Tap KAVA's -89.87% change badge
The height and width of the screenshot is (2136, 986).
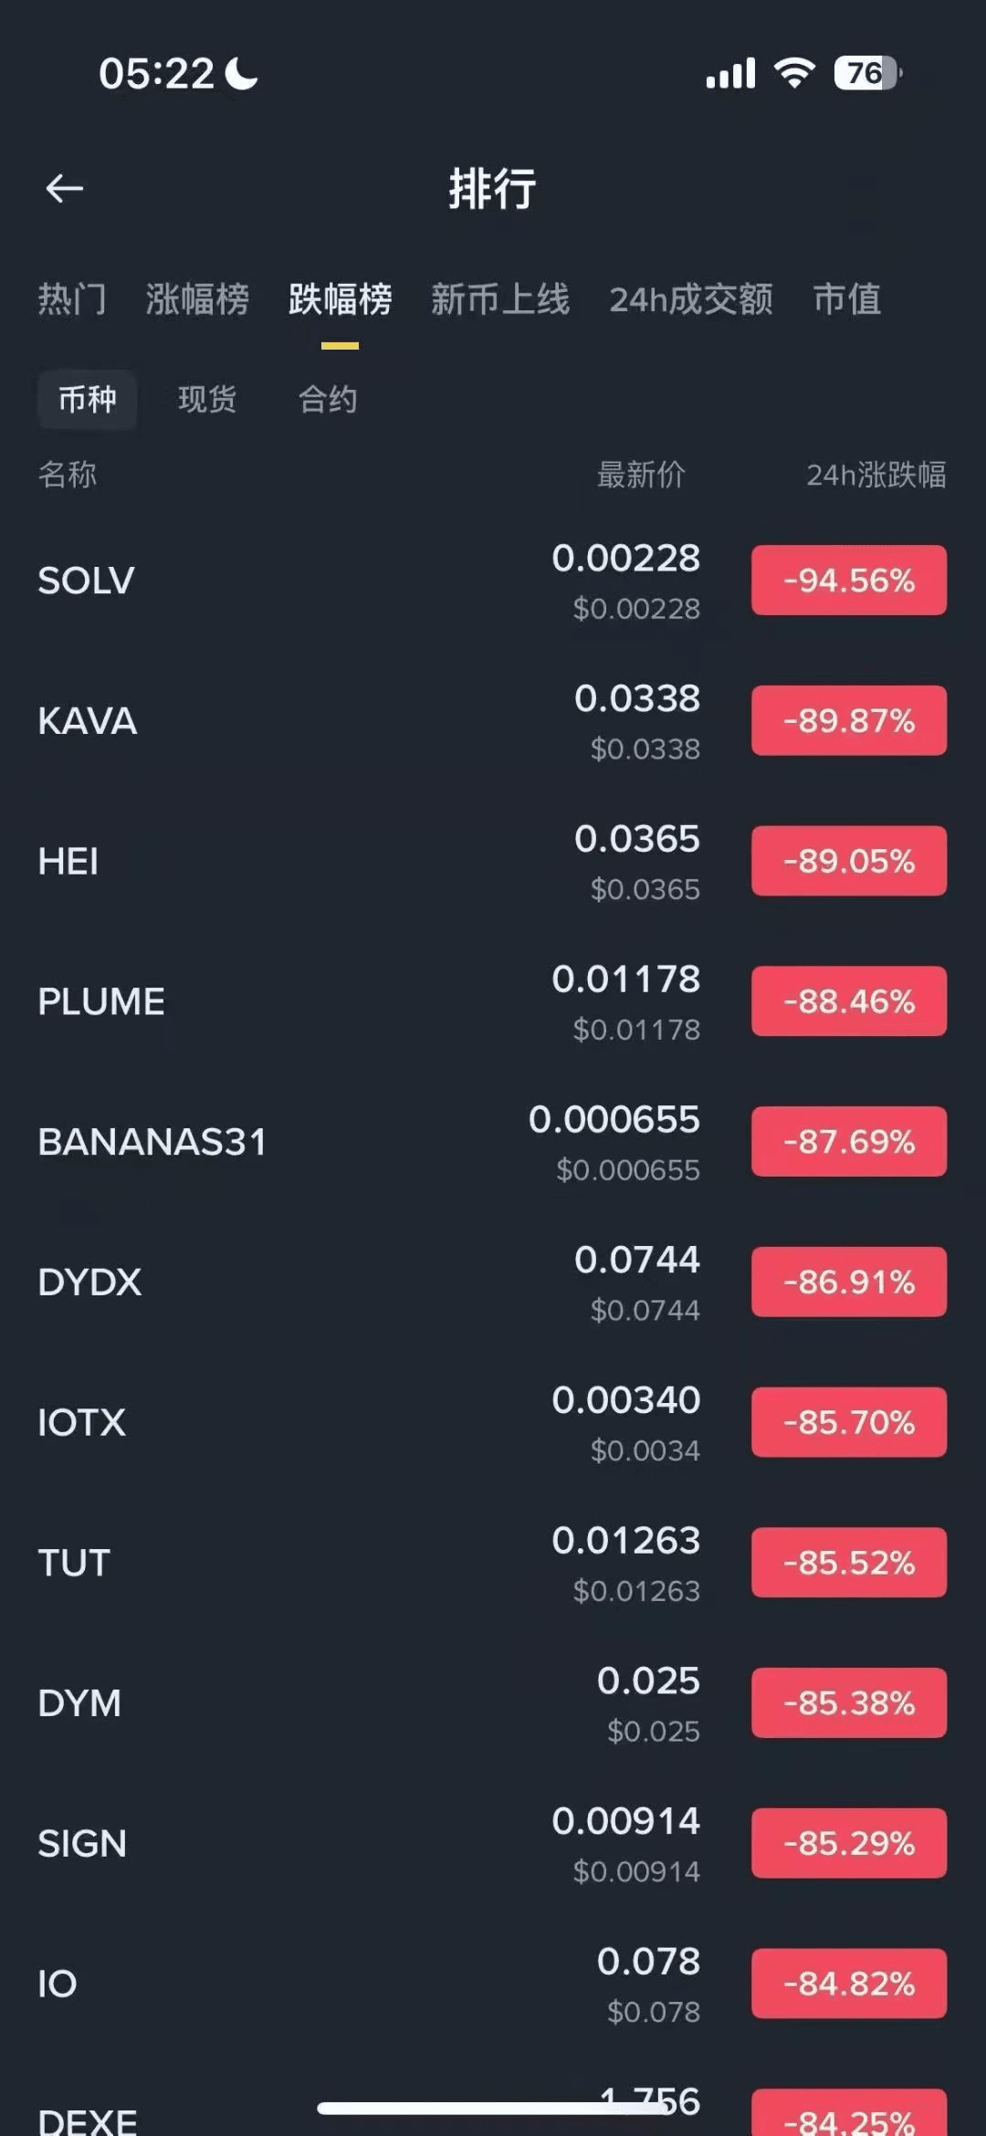pos(849,721)
